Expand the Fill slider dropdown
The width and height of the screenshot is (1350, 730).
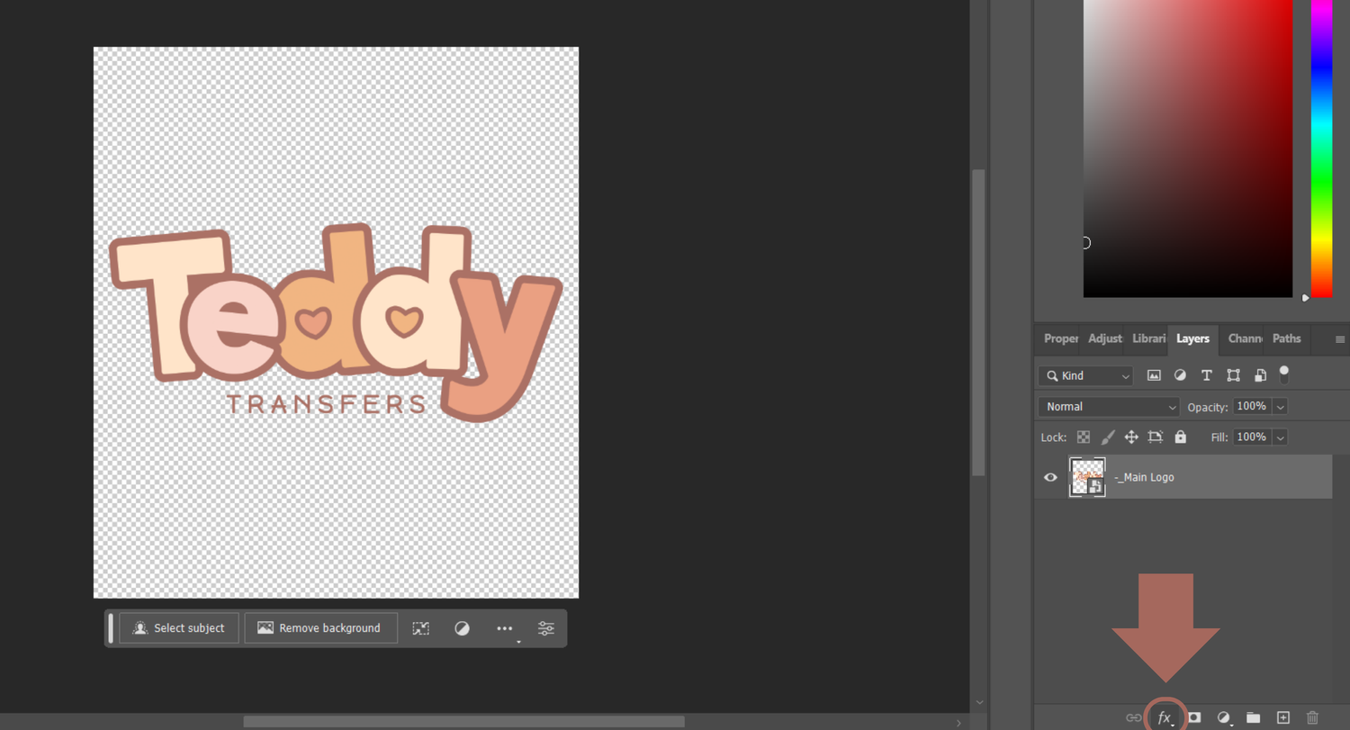(1280, 437)
